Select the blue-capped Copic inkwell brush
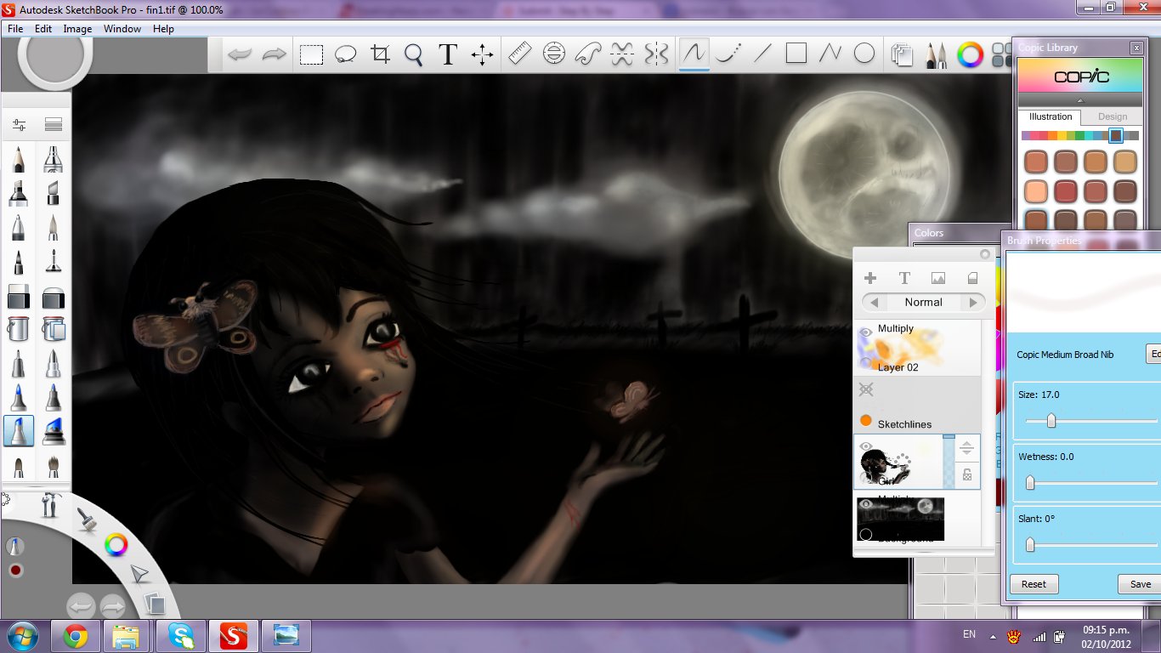 pos(53,430)
